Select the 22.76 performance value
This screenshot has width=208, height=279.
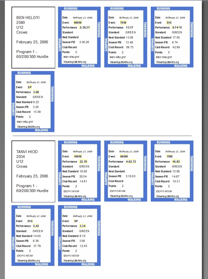(x=83, y=162)
